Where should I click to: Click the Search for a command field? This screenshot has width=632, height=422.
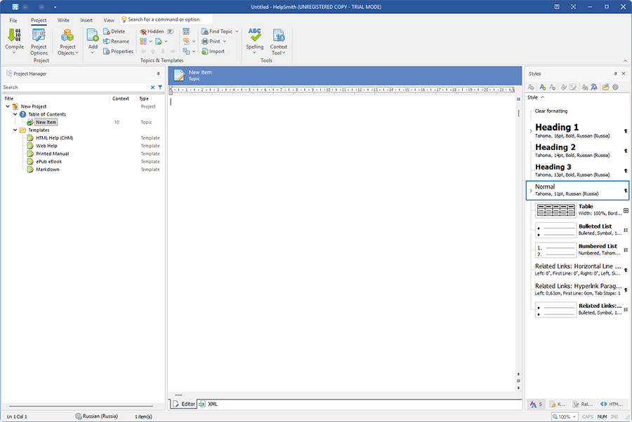[x=166, y=20]
